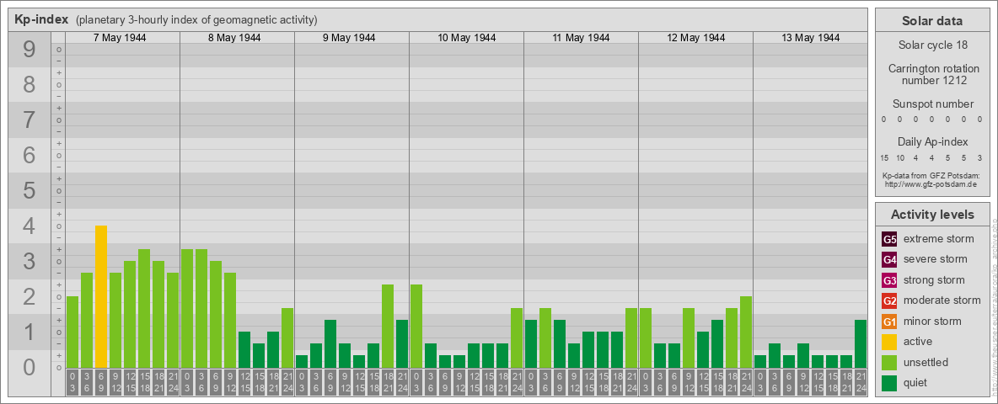
Task: Click the 13 May 21-24 bar
Action: (x=861, y=343)
